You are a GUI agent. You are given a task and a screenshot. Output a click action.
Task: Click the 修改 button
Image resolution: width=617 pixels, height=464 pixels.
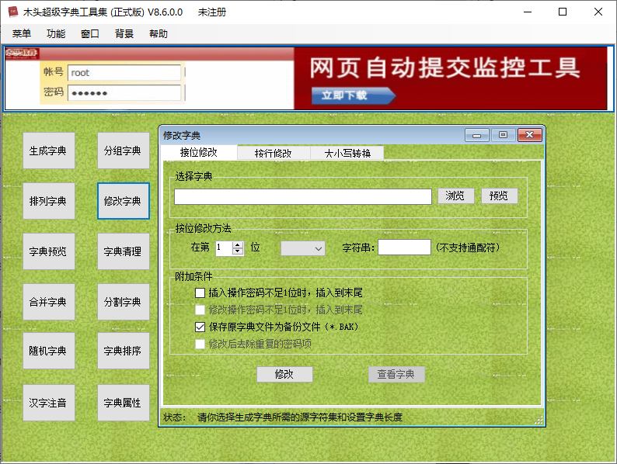click(284, 374)
